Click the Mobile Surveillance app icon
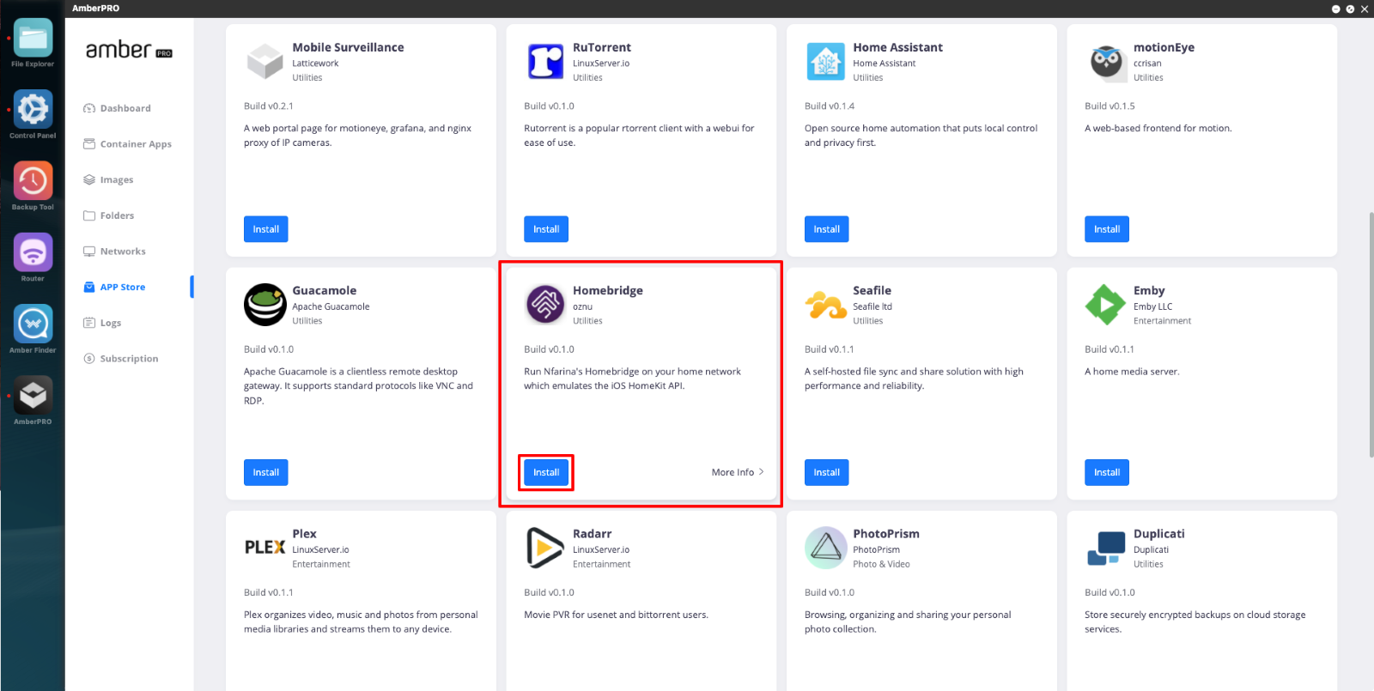The height and width of the screenshot is (691, 1374). tap(264, 62)
